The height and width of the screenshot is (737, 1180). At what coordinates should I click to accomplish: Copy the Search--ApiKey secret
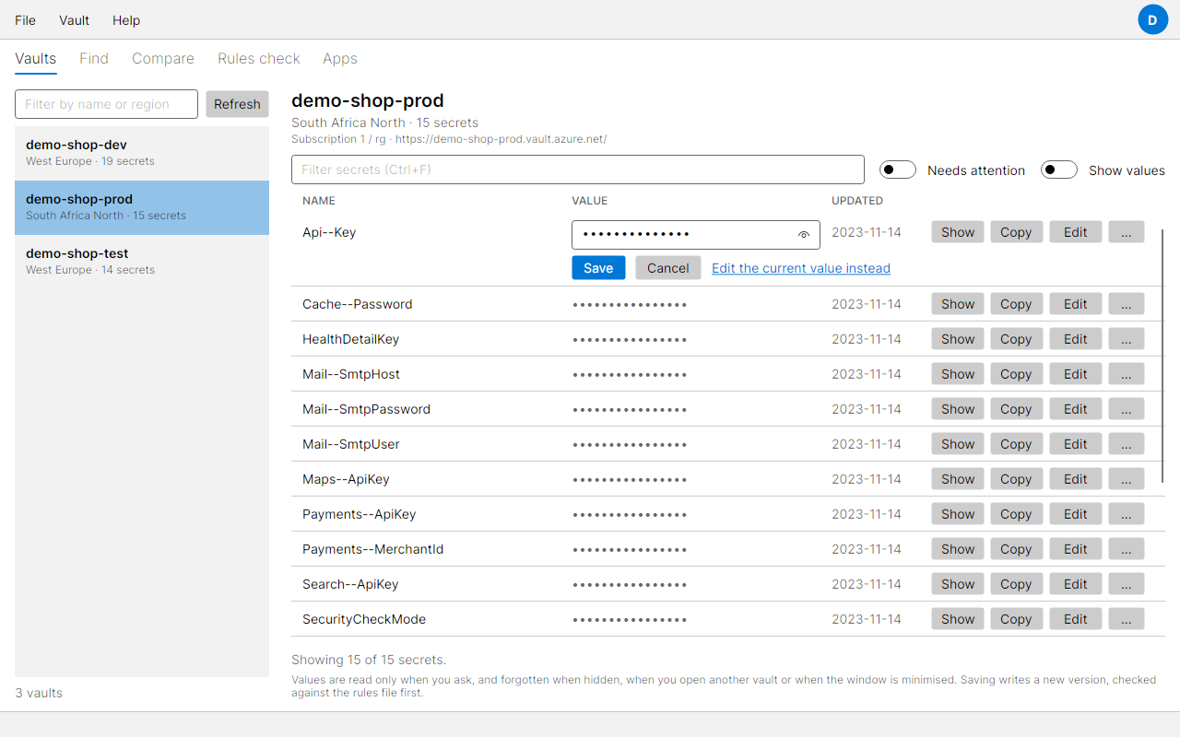click(1016, 584)
